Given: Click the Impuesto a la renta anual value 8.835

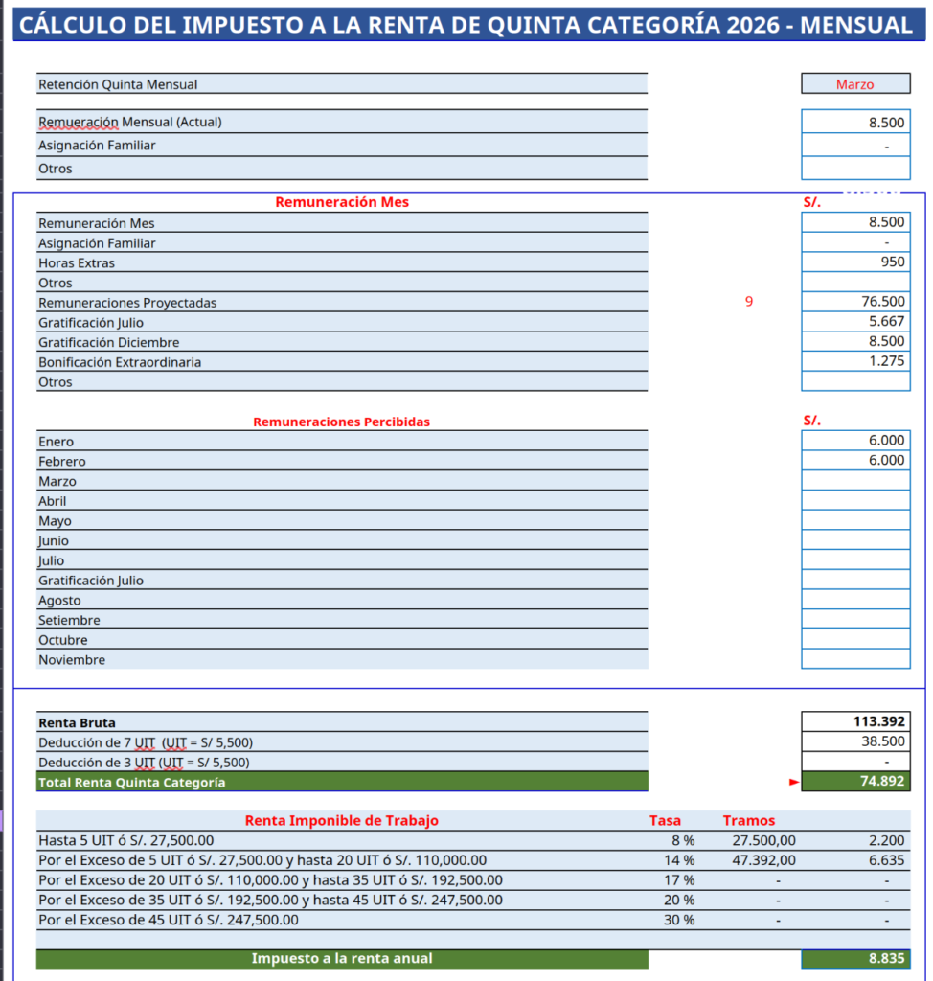Looking at the screenshot, I should [854, 958].
